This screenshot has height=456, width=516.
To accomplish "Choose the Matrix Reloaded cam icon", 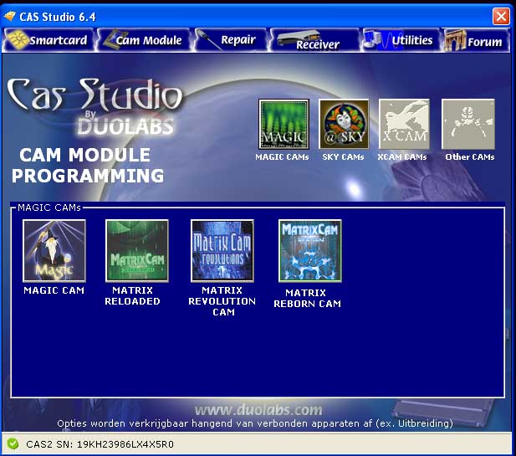I will pos(137,251).
